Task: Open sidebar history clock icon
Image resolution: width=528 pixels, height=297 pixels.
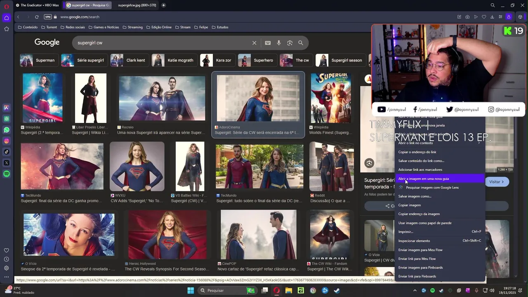Action: [7, 259]
